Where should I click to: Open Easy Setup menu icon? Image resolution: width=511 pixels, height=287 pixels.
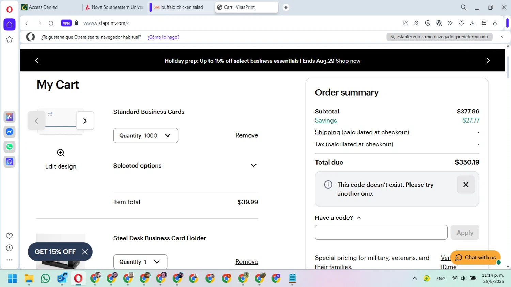coord(484,23)
